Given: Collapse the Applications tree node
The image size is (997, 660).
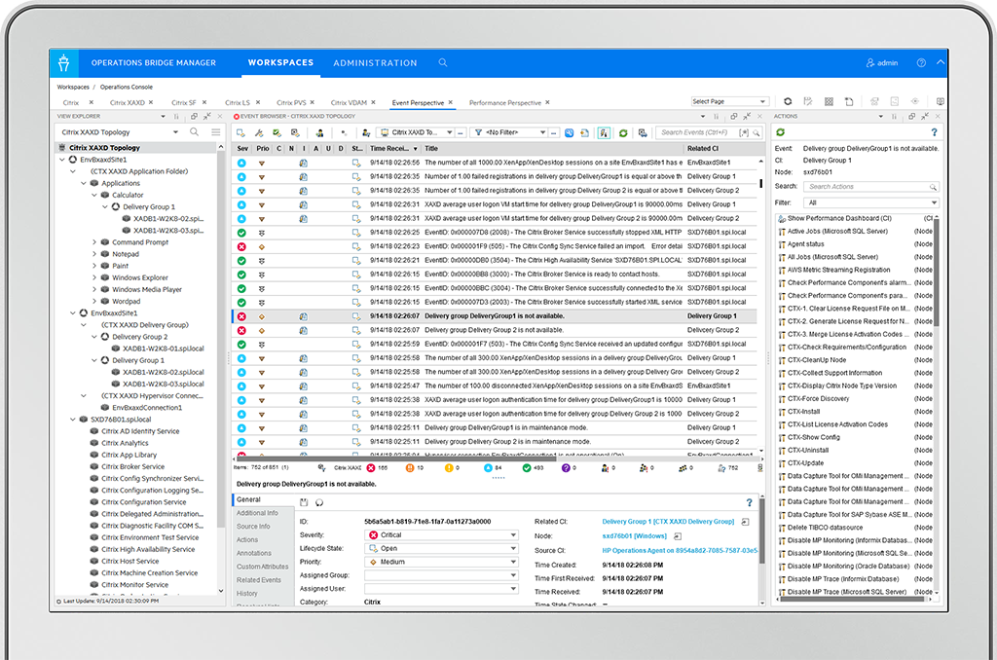Looking at the screenshot, I should click(x=84, y=183).
